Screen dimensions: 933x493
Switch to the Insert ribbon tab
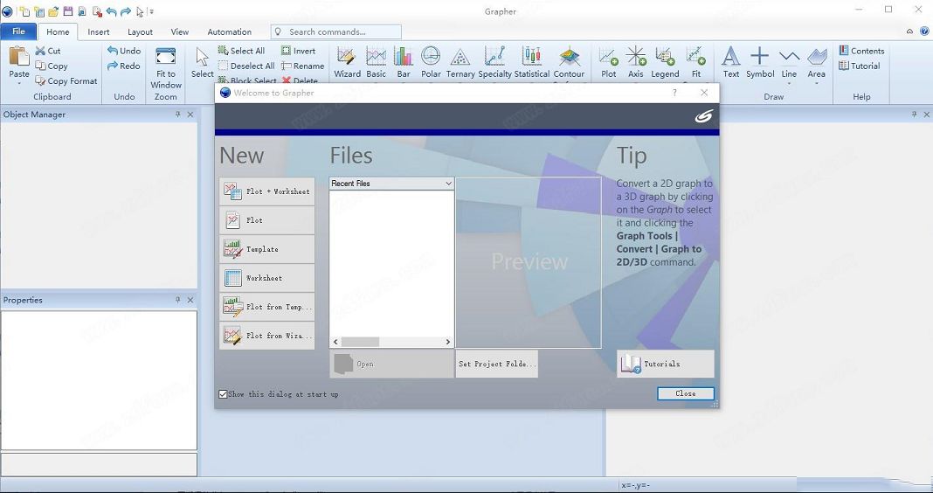(x=99, y=31)
